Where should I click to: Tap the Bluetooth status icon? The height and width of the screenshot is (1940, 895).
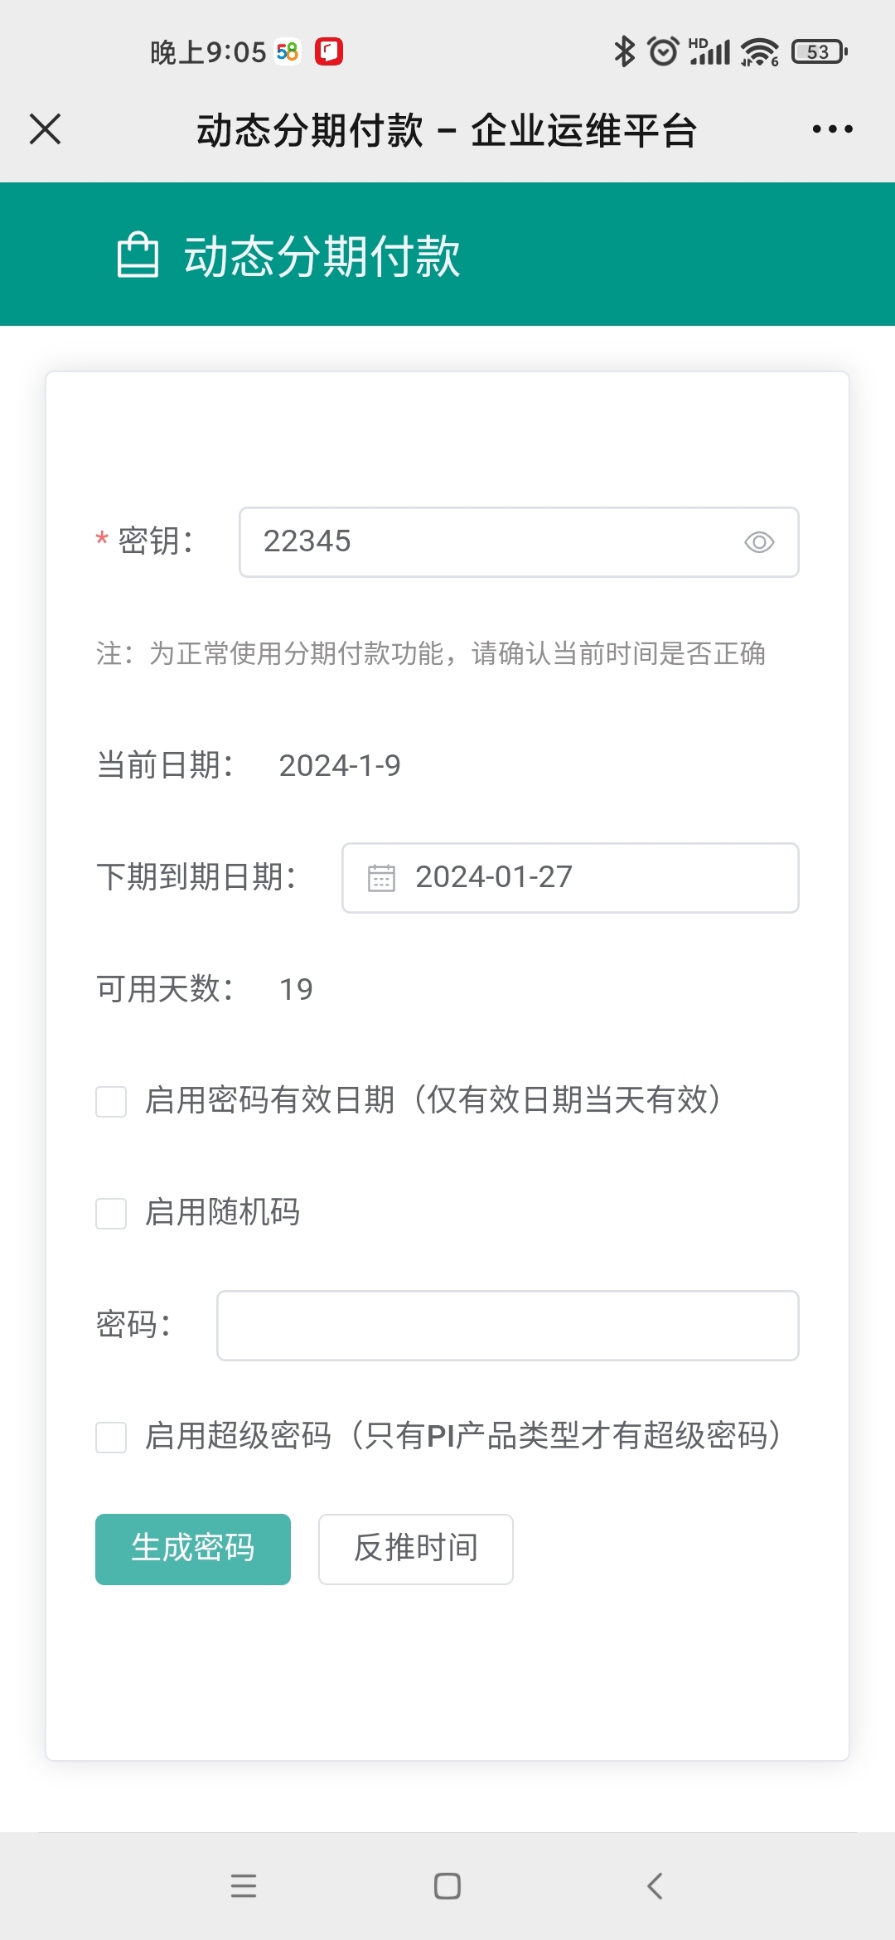(624, 51)
